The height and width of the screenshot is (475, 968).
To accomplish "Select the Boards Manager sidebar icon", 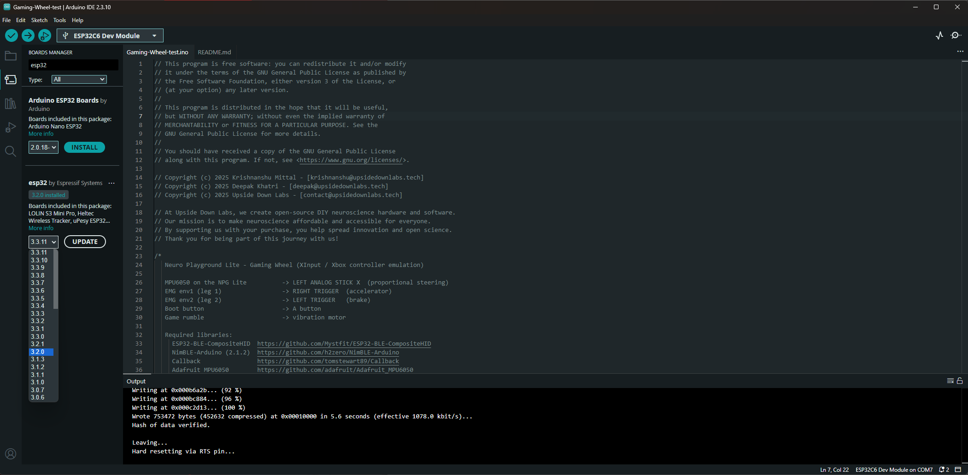I will (11, 80).
